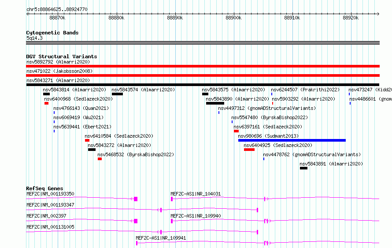Click the black bar under nsv5843272
This screenshot has height=248, width=392.
tap(92, 150)
